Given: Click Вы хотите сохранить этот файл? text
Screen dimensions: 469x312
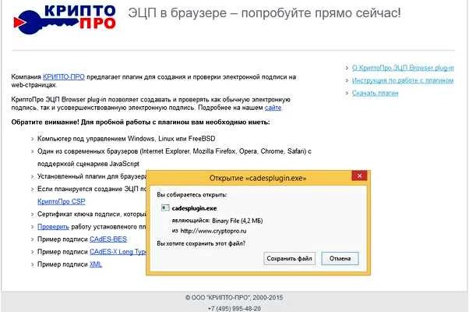Looking at the screenshot, I should 201,243.
